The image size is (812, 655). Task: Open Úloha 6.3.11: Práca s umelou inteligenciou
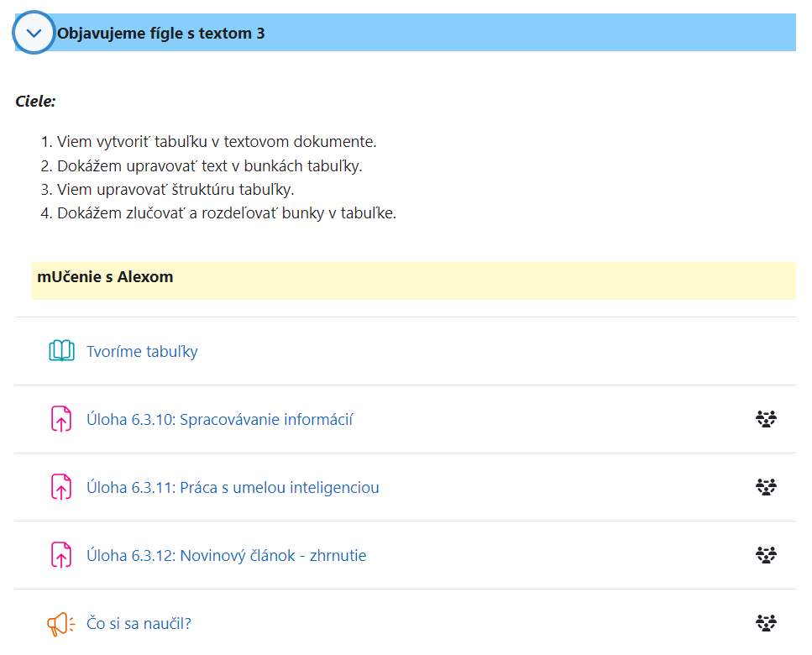233,487
